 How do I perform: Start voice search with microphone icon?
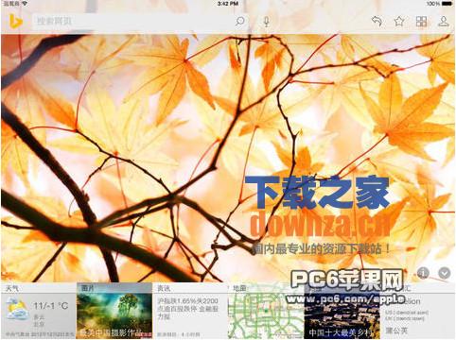tap(267, 22)
